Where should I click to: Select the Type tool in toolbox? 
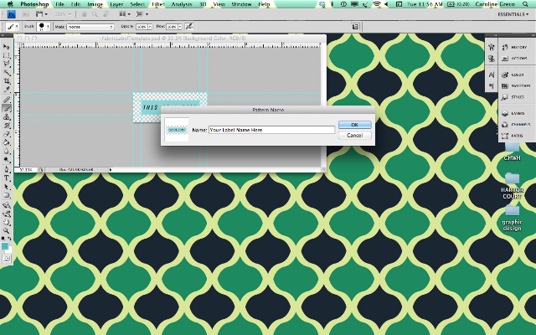point(7,178)
